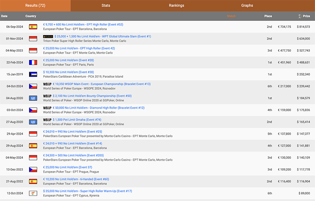Screen dimensions: 315x201
Task: Click the orange Watch column header
Action: [x=231, y=16]
